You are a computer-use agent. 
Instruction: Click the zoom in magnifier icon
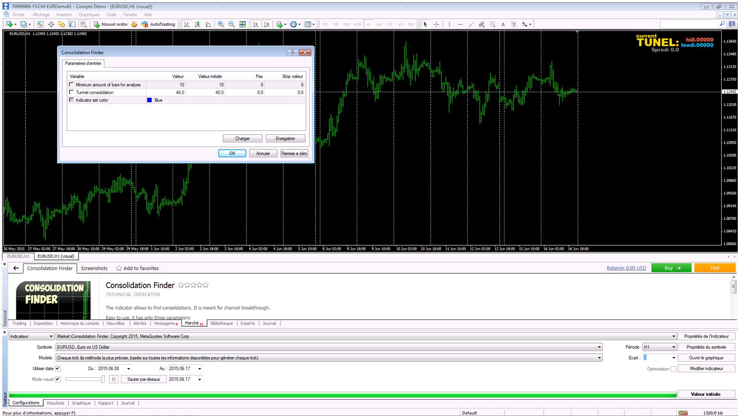pyautogui.click(x=221, y=24)
